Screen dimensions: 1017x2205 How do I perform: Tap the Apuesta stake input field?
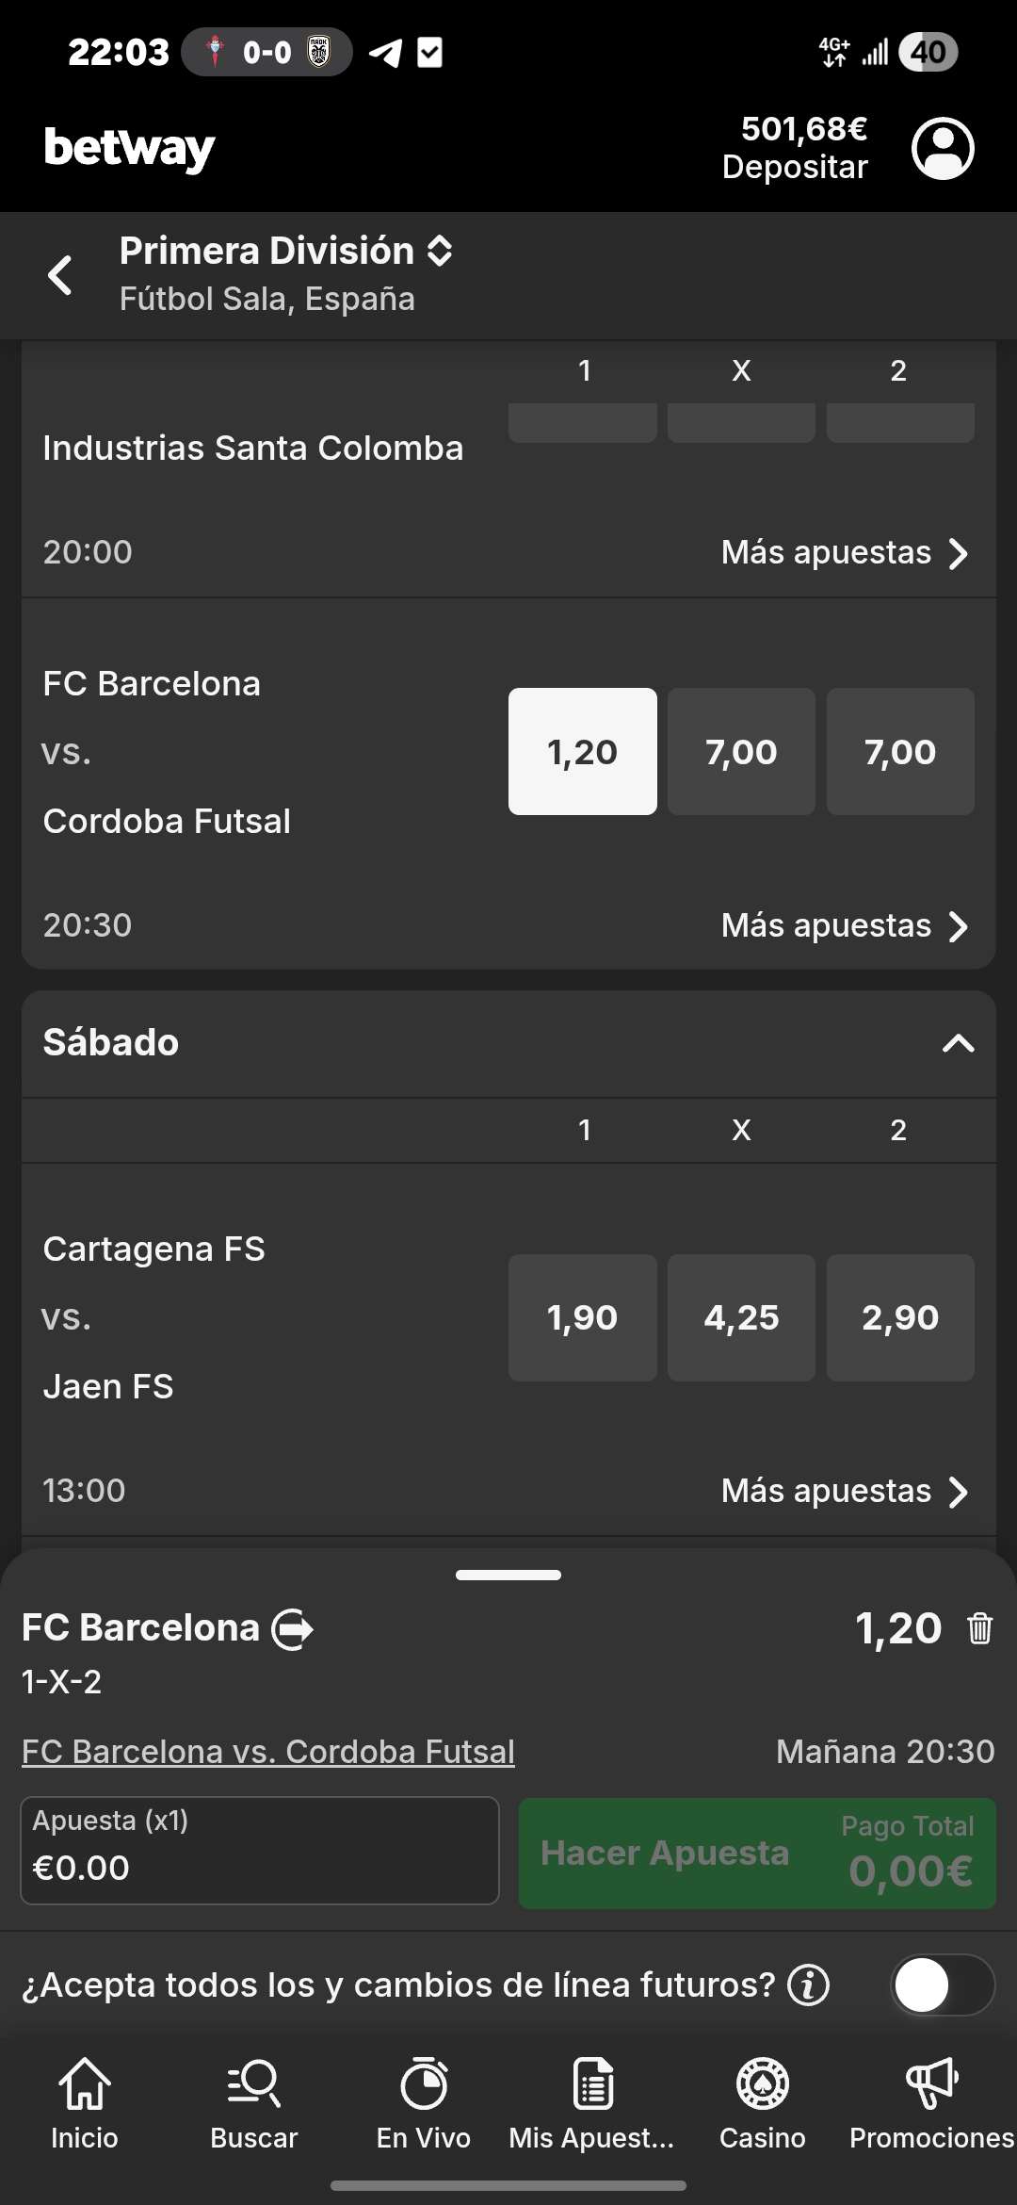pos(260,1851)
